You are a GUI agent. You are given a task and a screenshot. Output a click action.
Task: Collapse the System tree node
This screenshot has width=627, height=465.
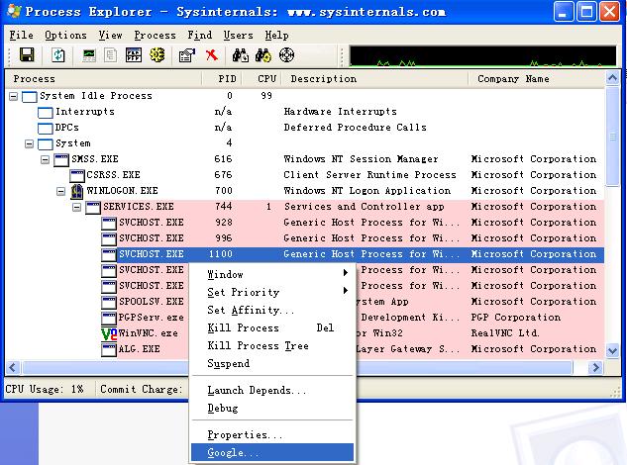pyautogui.click(x=29, y=143)
